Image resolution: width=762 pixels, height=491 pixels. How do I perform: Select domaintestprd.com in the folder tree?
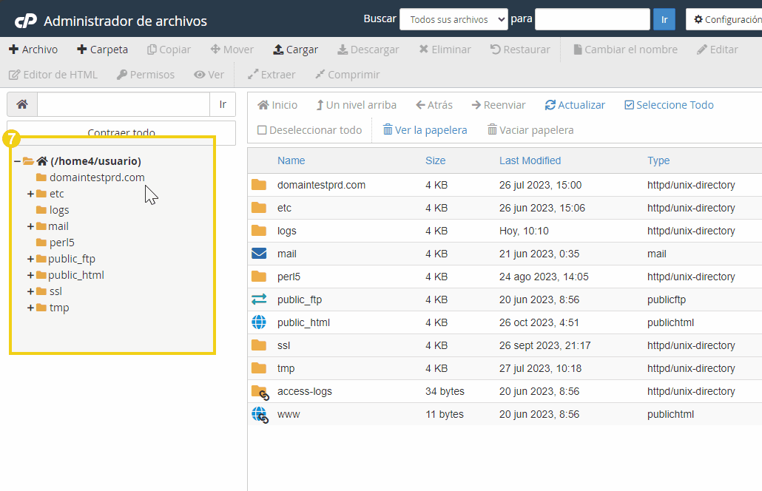coord(97,177)
